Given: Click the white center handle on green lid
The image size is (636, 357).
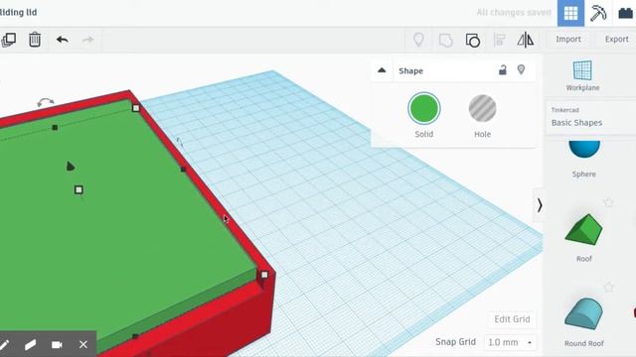Looking at the screenshot, I should tap(79, 189).
